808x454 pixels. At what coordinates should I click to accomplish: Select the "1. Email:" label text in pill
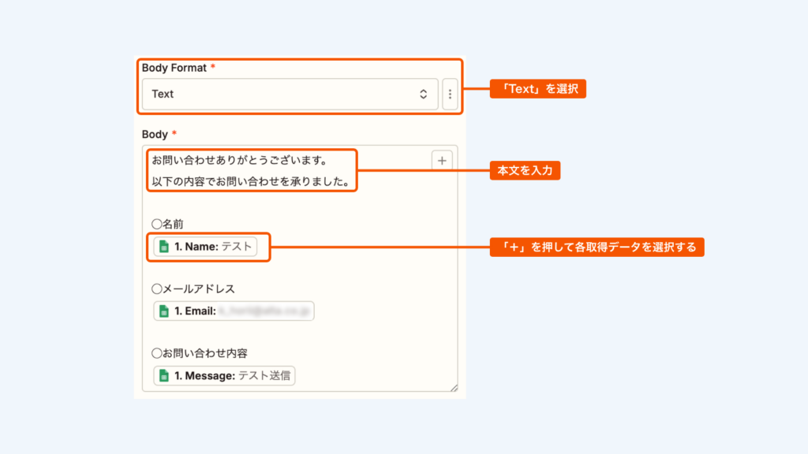(x=195, y=311)
